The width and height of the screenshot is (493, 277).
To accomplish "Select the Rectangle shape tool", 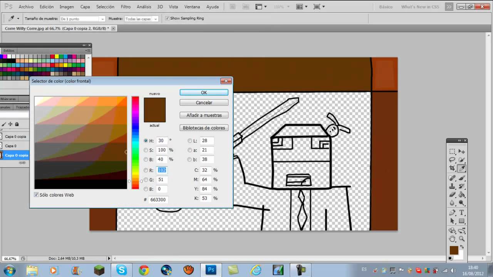I will pyautogui.click(x=462, y=221).
